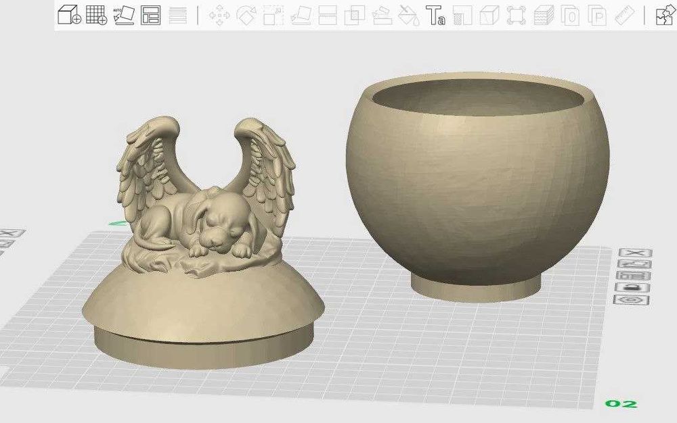Click the horizontal lines layer-height icon
Screen dimensions: 677x423
[177, 15]
